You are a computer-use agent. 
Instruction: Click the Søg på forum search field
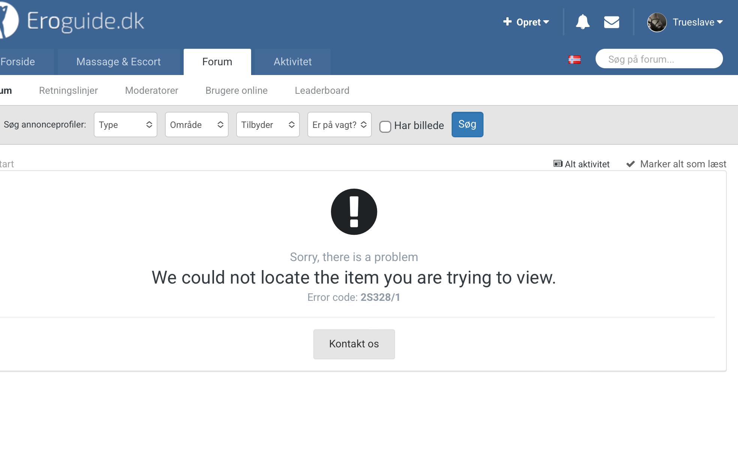pyautogui.click(x=659, y=59)
